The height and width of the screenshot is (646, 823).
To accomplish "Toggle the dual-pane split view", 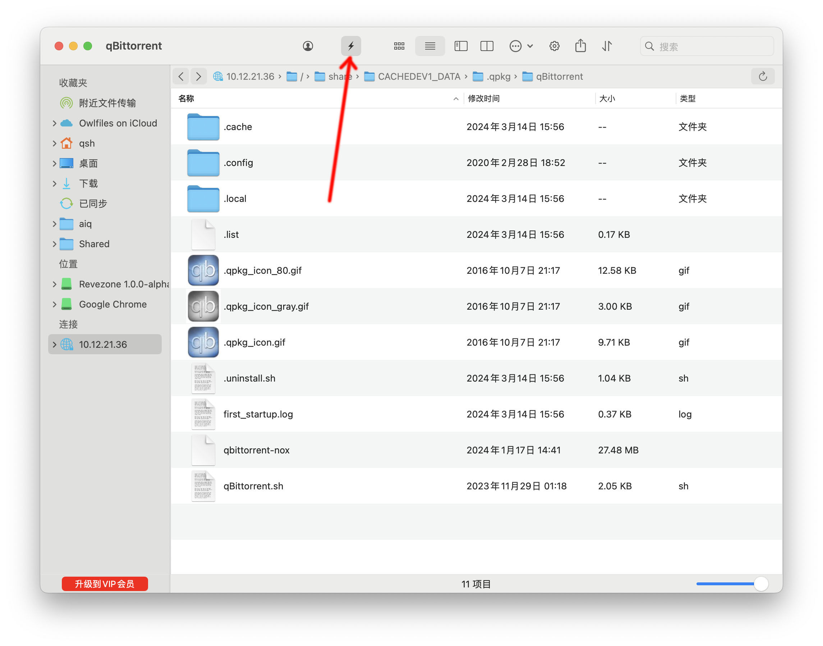I will 487,46.
